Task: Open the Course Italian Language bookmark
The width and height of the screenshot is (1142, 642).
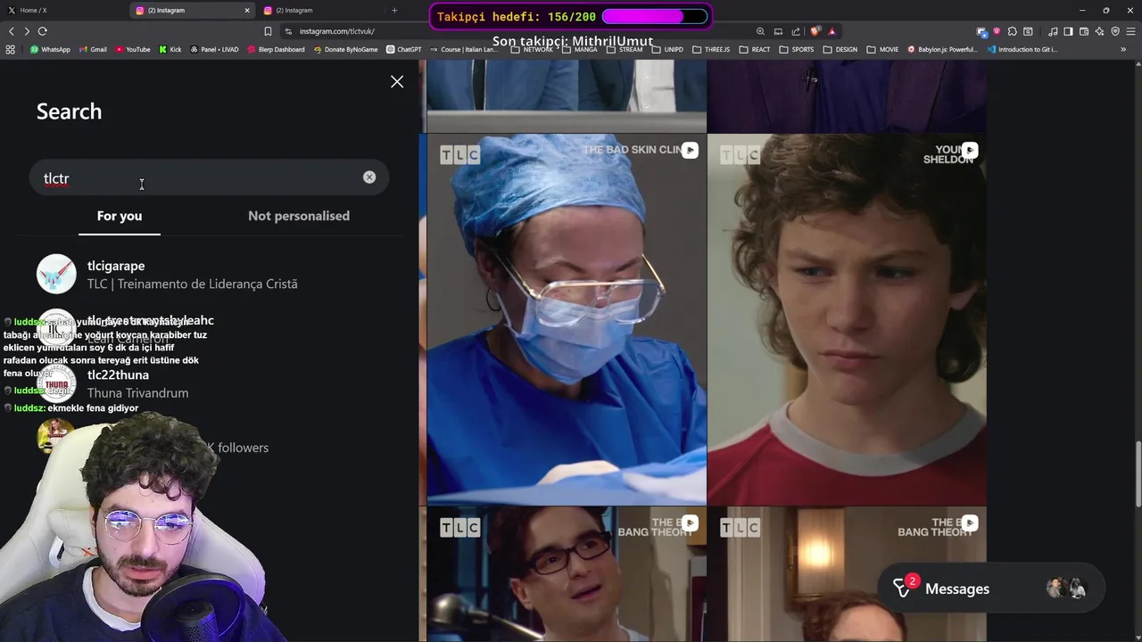Action: 464,49
